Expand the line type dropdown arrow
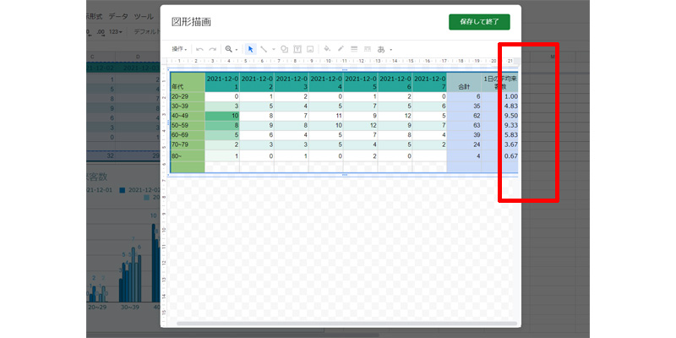Image resolution: width=676 pixels, height=338 pixels. tap(273, 50)
